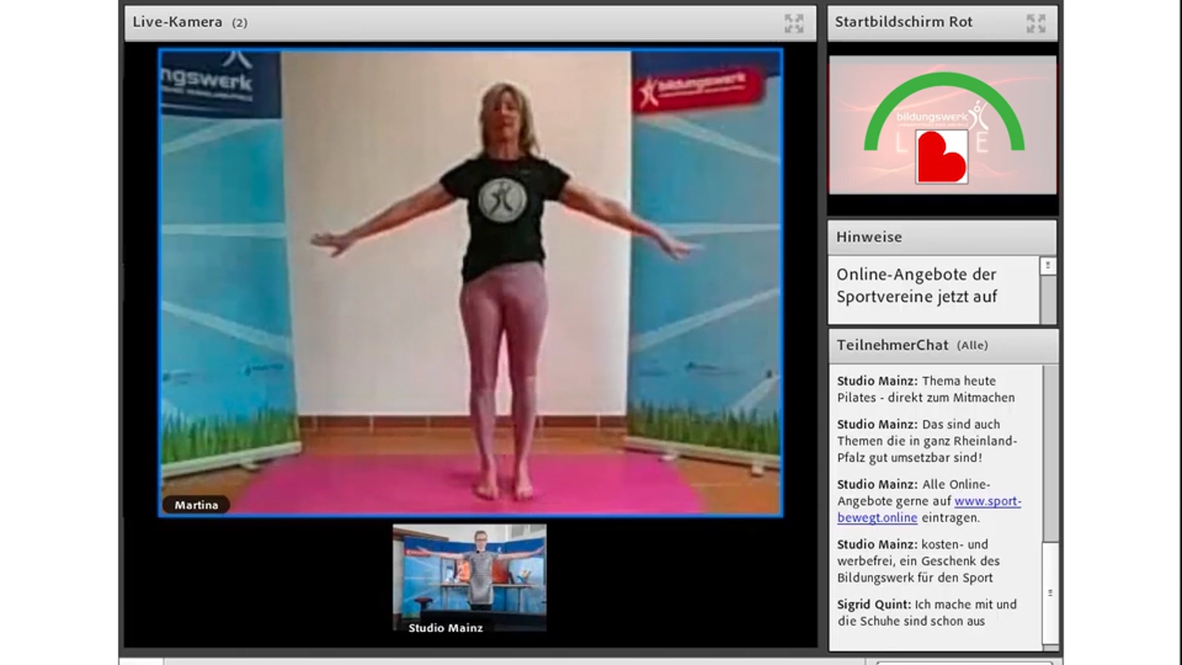
Task: Open the www.sport-bewegt.online link in chat
Action: [x=987, y=501]
